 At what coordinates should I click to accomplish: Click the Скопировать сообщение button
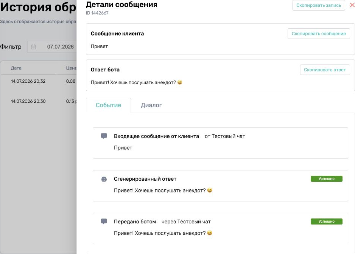319,34
